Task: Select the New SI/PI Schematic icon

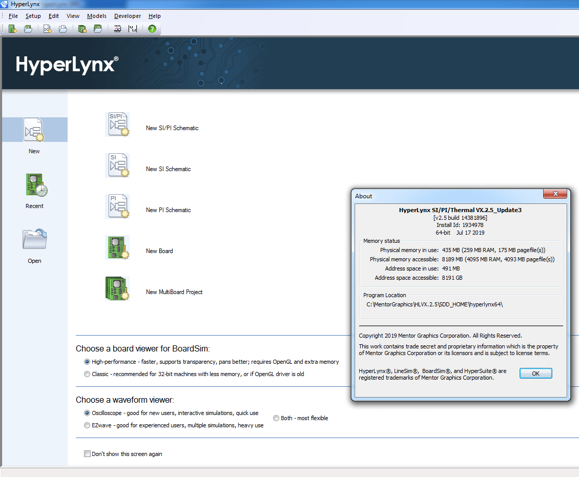Action: [x=118, y=125]
